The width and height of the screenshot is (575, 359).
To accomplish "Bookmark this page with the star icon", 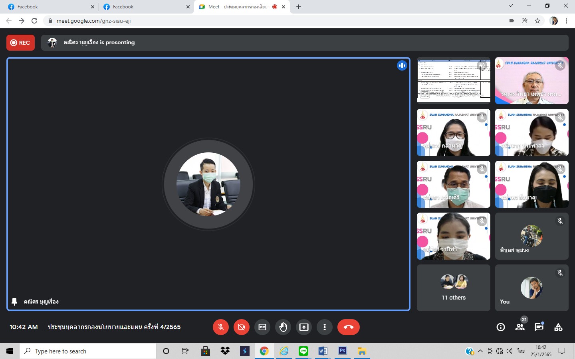I will pyautogui.click(x=537, y=21).
